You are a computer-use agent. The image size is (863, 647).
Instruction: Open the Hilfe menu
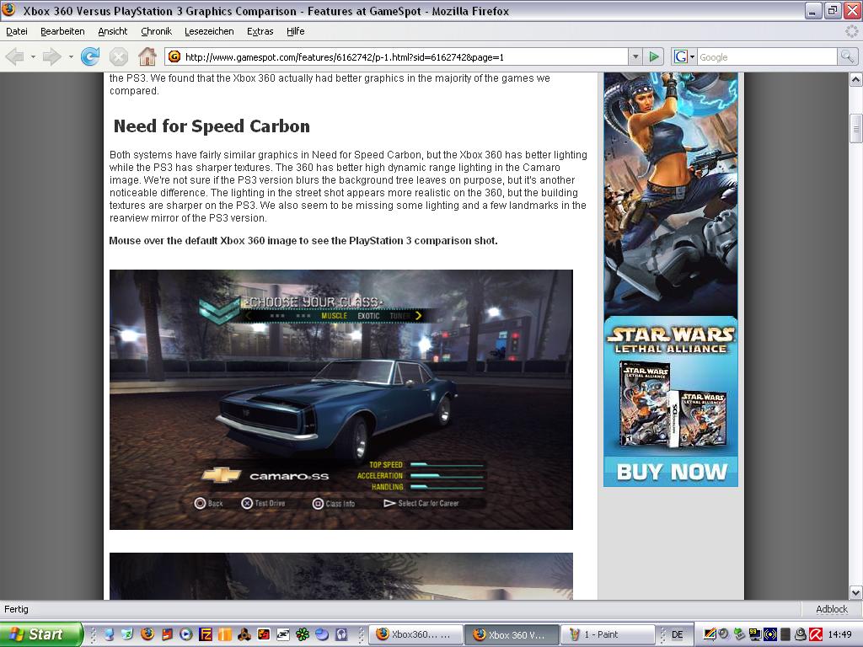[x=296, y=31]
